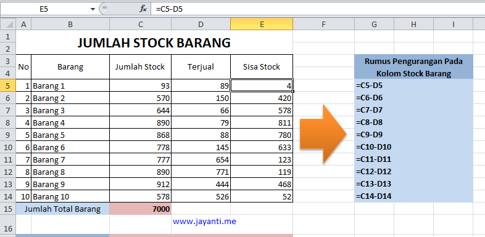485x237 pixels.
Task: Select highlighted column E header
Action: click(x=262, y=24)
